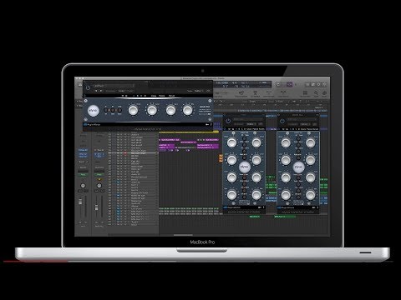Click bottom-left knob of right EQ plugin
This screenshot has height=300, width=401.
coord(286,195)
